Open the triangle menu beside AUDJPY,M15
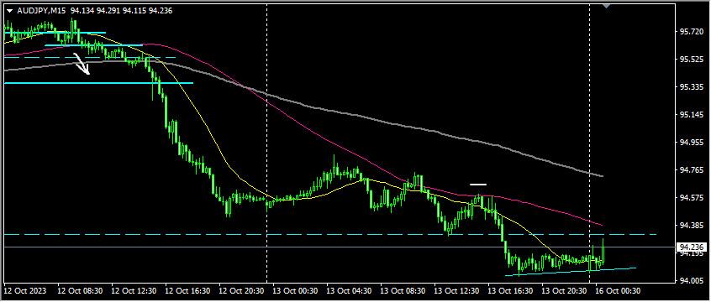 pos(9,11)
